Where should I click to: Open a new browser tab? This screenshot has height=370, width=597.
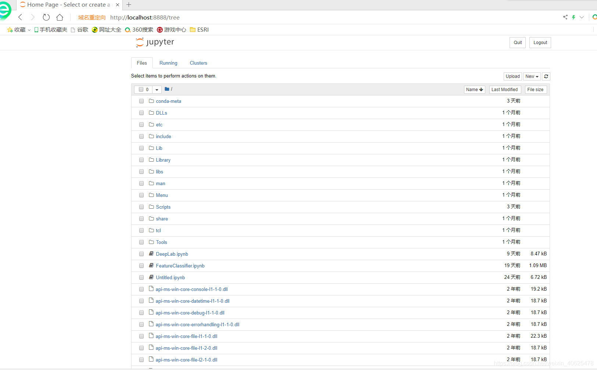pos(129,5)
